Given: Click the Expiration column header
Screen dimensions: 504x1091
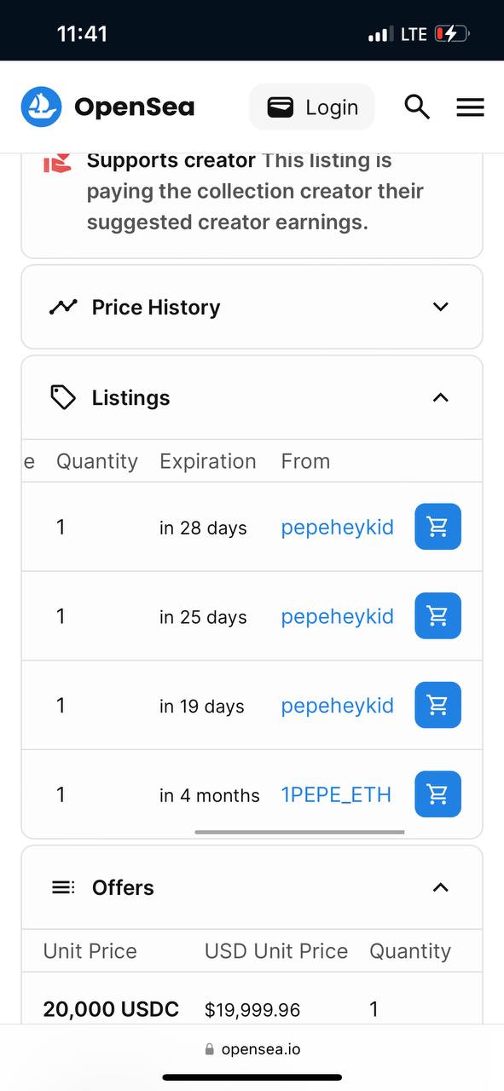Looking at the screenshot, I should (x=208, y=461).
